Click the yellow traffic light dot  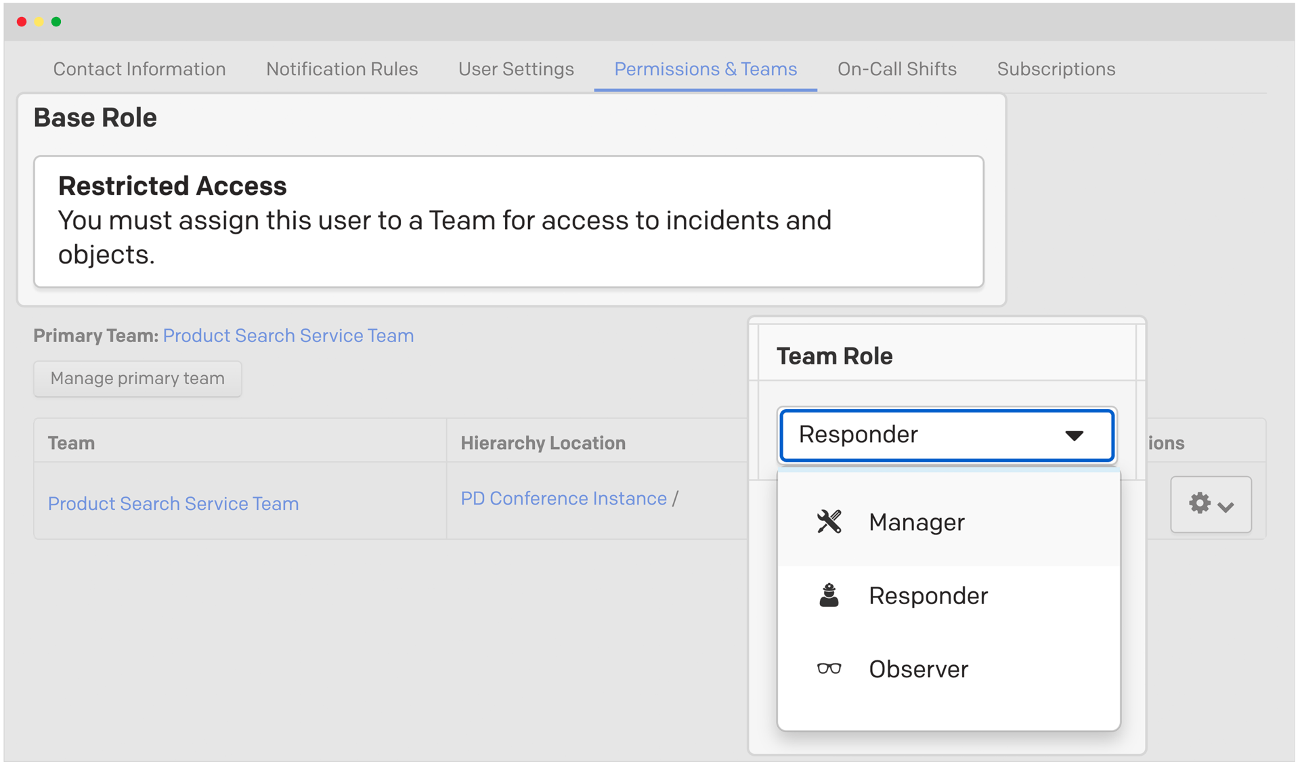click(x=39, y=21)
